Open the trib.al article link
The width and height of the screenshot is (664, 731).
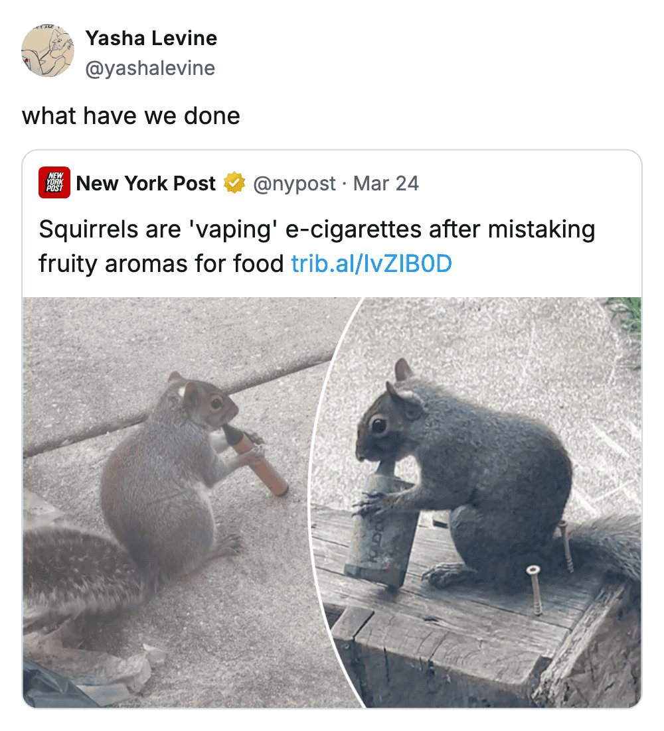[x=371, y=264]
